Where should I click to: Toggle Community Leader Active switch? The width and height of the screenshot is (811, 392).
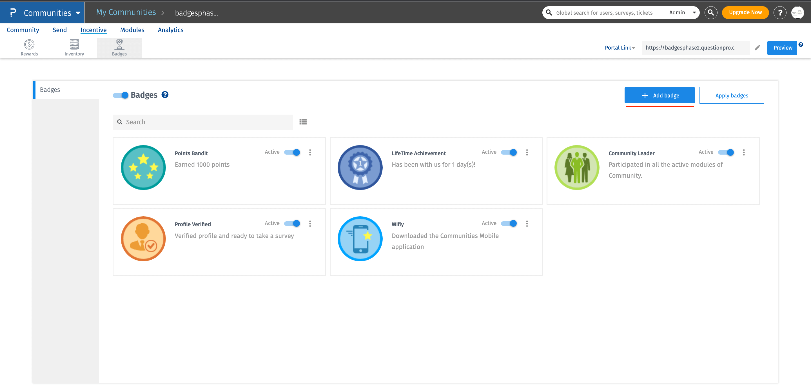[x=726, y=152]
